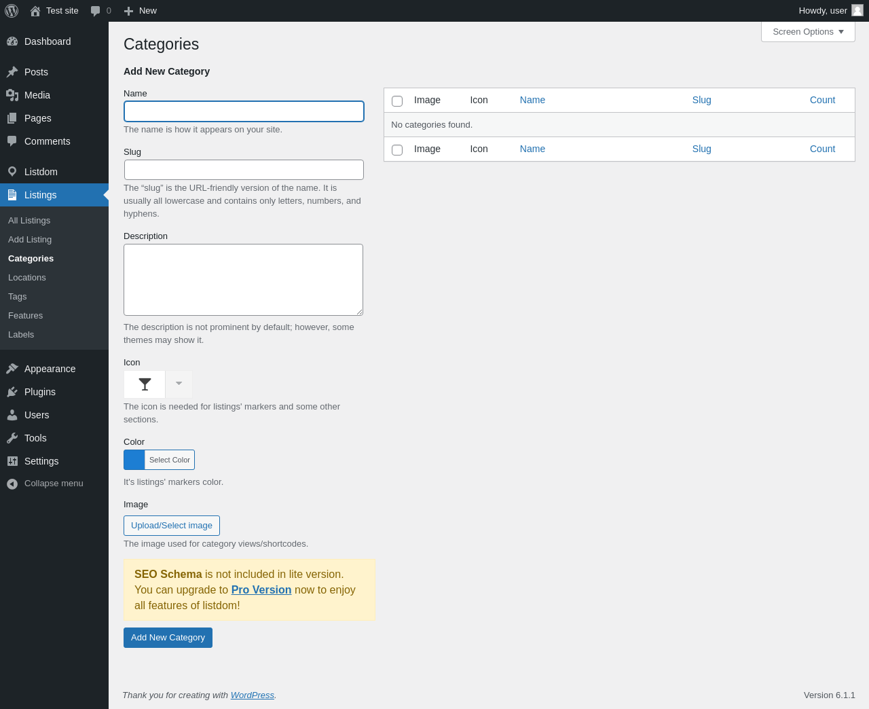869x709 pixels.
Task: Follow the Pro Version link
Action: pyautogui.click(x=261, y=589)
